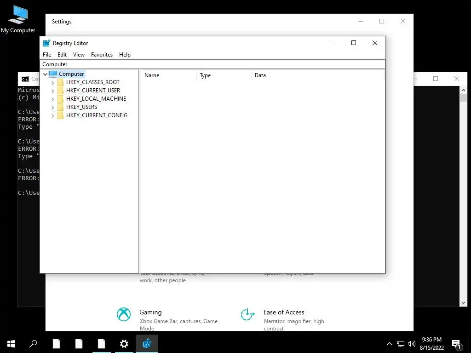Open the volume speaker tray icon
471x353 pixels.
point(412,344)
